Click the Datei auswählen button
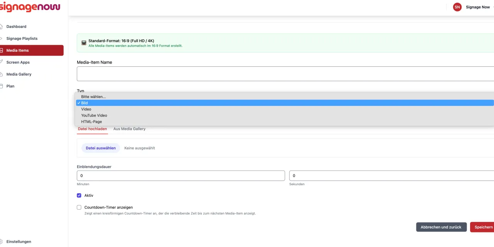Viewport: 494px width, 247px height. pos(101,148)
